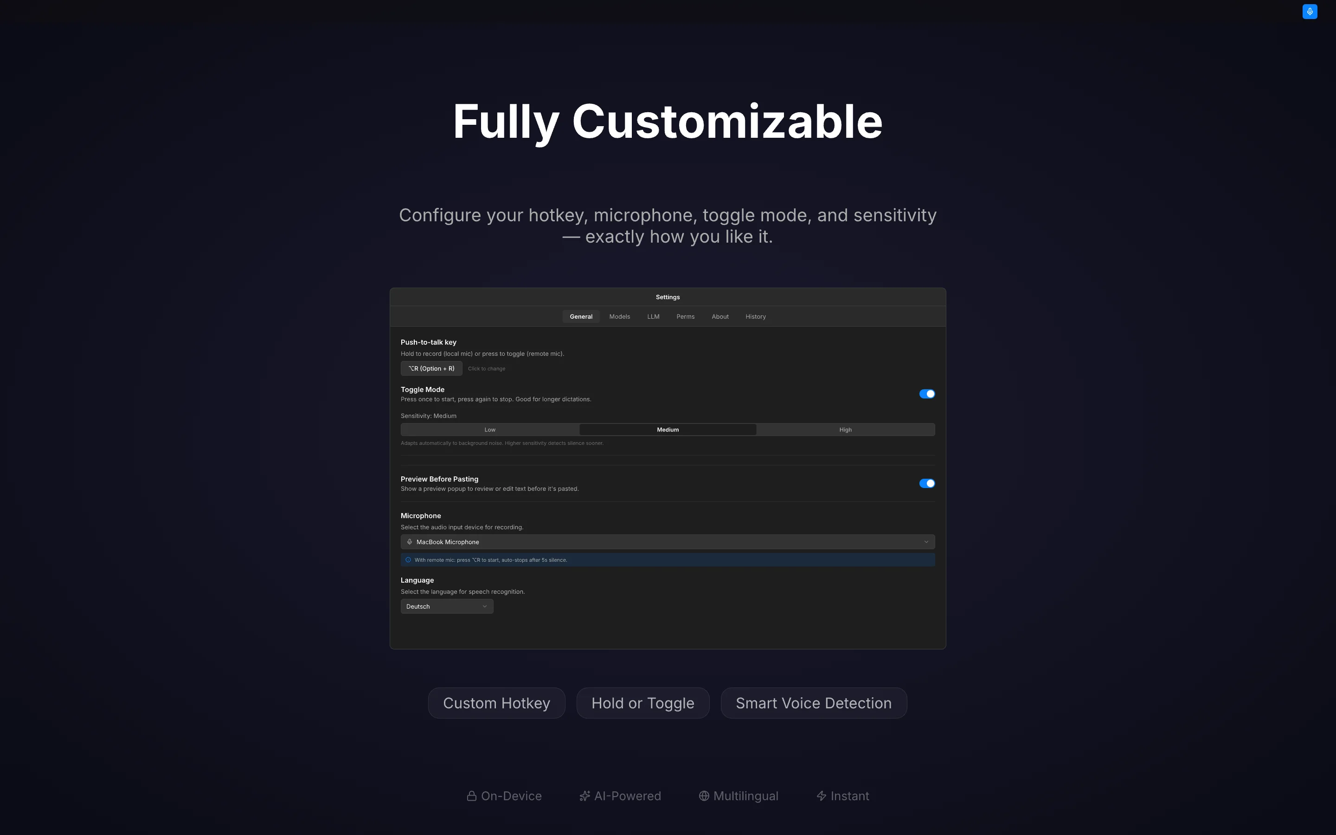This screenshot has height=835, width=1336.
Task: Click the globe icon next to Multilingual
Action: [704, 795]
